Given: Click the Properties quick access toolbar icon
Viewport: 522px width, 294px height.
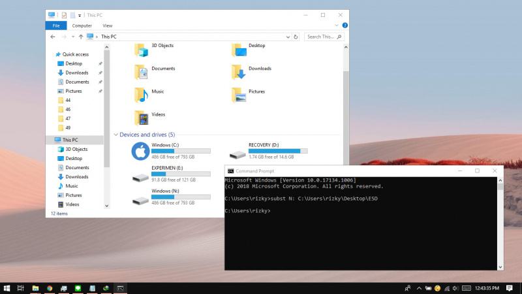Looking at the screenshot, I should [x=64, y=15].
